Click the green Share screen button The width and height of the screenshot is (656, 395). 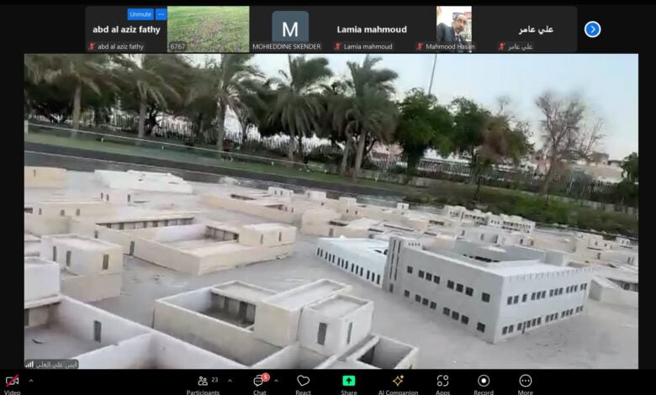click(348, 382)
